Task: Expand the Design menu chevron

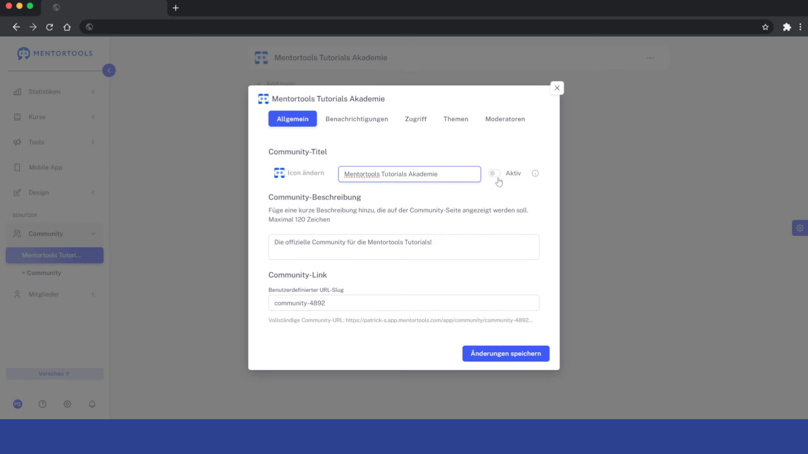Action: [93, 193]
